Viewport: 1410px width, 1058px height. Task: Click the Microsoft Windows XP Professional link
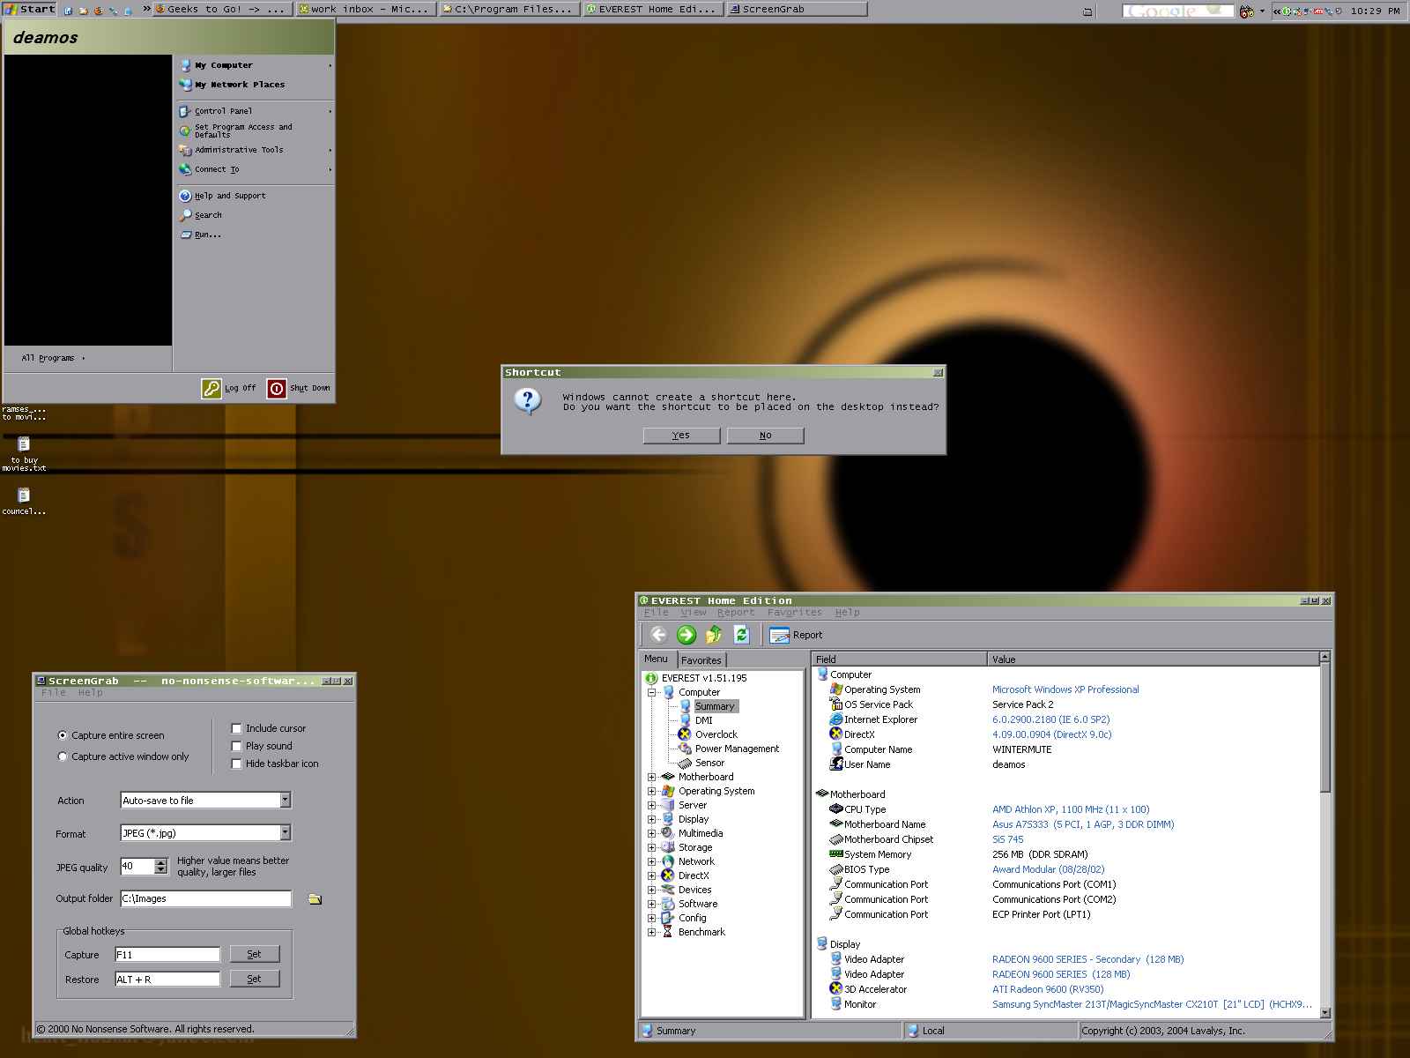pyautogui.click(x=1065, y=689)
